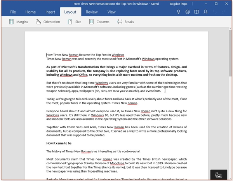Image resolution: width=233 pixels, height=181 pixels.
Task: Open the page Size options
Action: point(74,22)
